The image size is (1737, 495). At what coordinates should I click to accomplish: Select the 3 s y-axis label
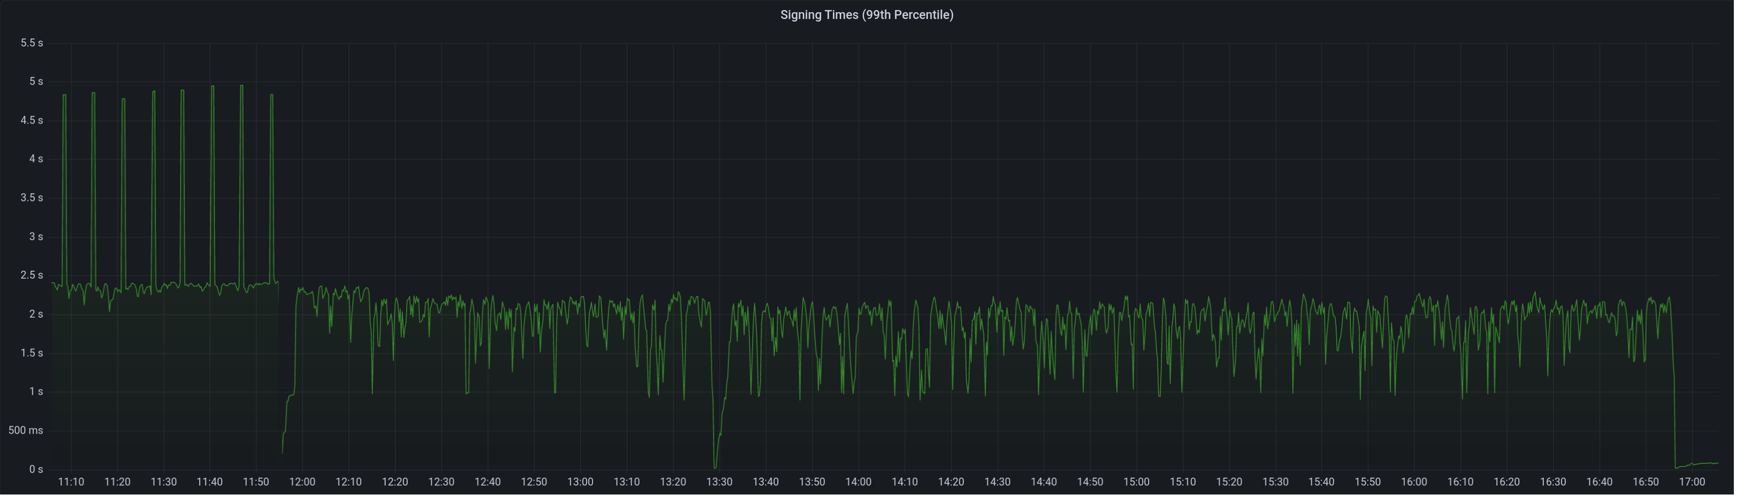(36, 236)
